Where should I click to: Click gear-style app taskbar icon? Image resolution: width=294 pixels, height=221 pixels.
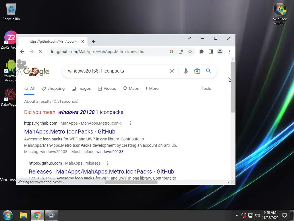pos(51,215)
